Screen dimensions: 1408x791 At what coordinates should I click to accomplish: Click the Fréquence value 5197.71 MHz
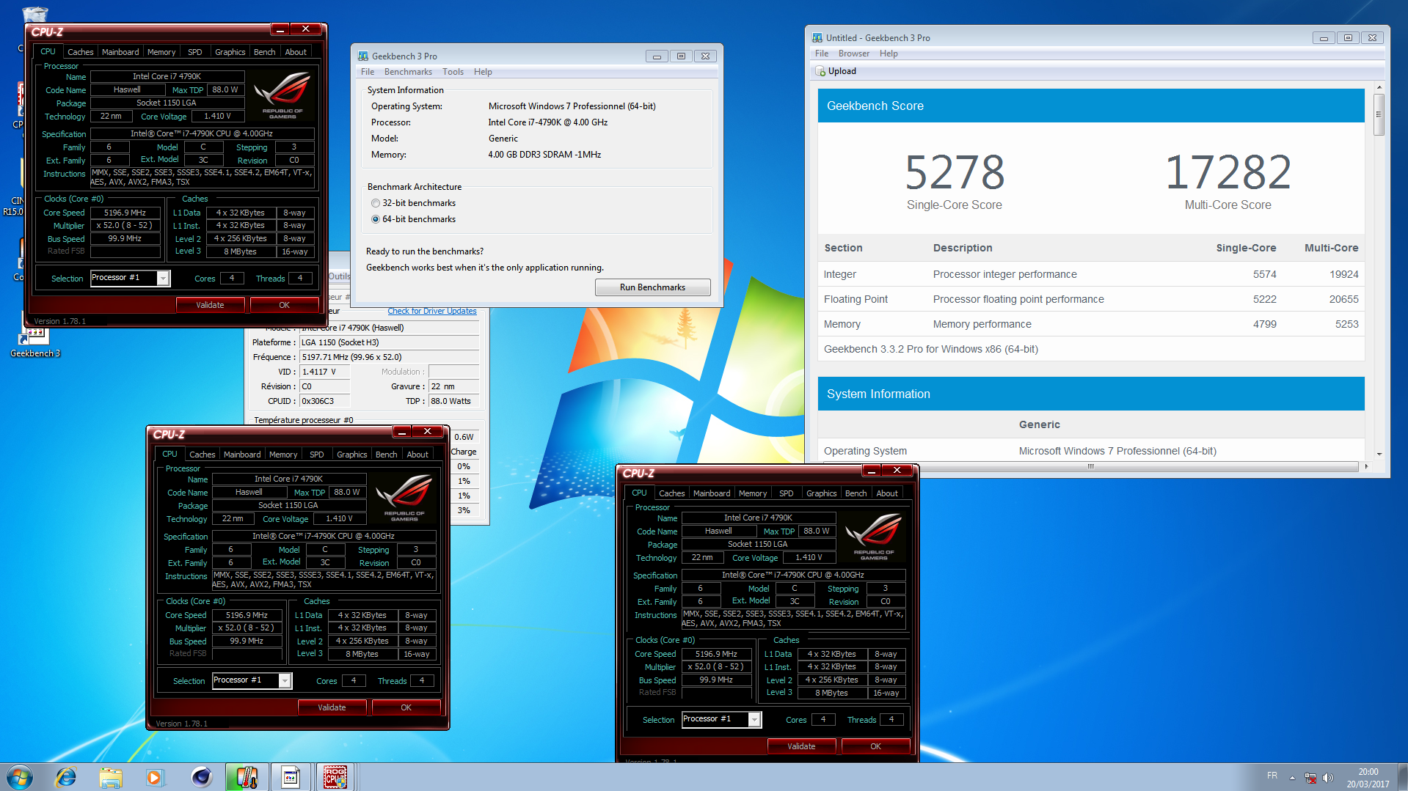click(x=389, y=357)
